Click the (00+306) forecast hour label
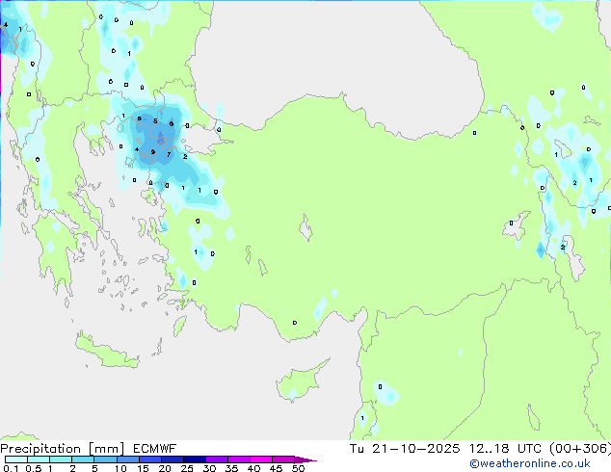 click(x=583, y=449)
